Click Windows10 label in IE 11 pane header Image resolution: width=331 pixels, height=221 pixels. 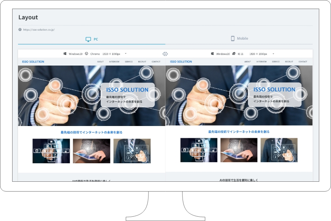(223, 54)
